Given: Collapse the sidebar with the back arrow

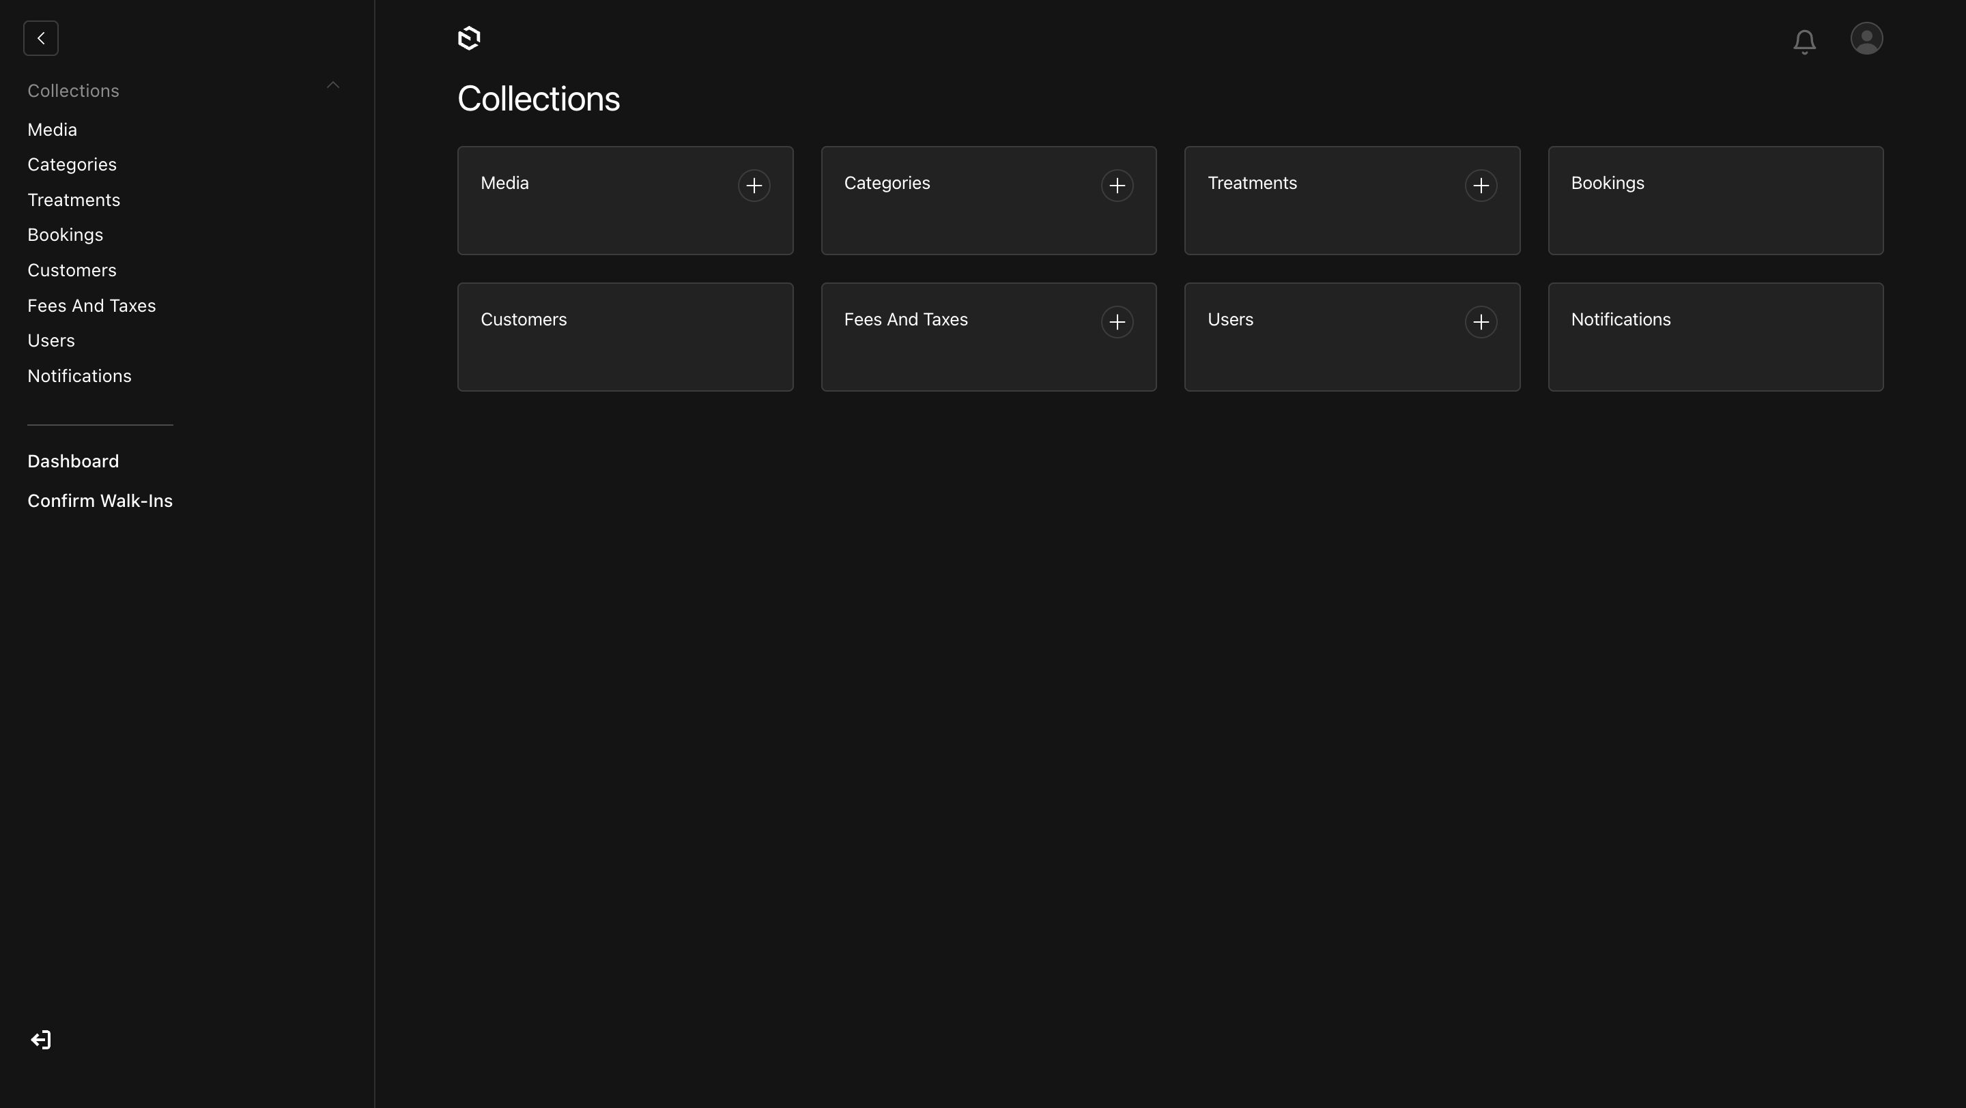Looking at the screenshot, I should [40, 38].
